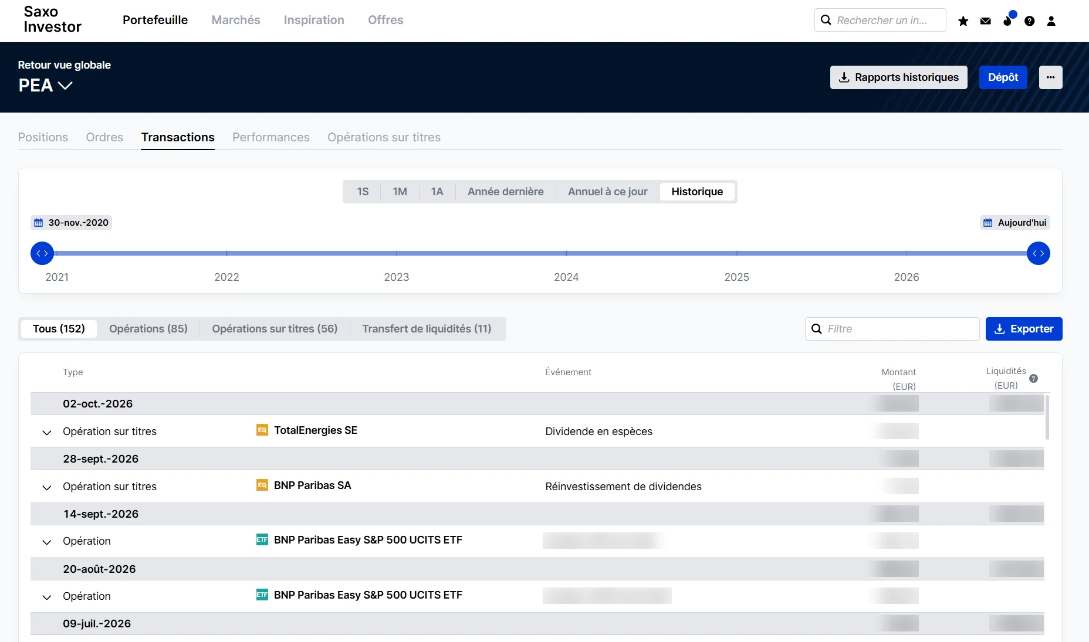Screen dimensions: 1089x642
Task: Click Réinvestissement de dividendes event text
Action: coord(624,487)
